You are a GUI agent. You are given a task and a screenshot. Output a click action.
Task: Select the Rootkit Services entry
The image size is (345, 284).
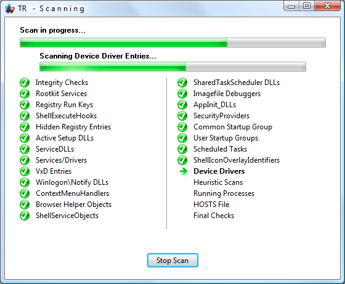pos(62,94)
